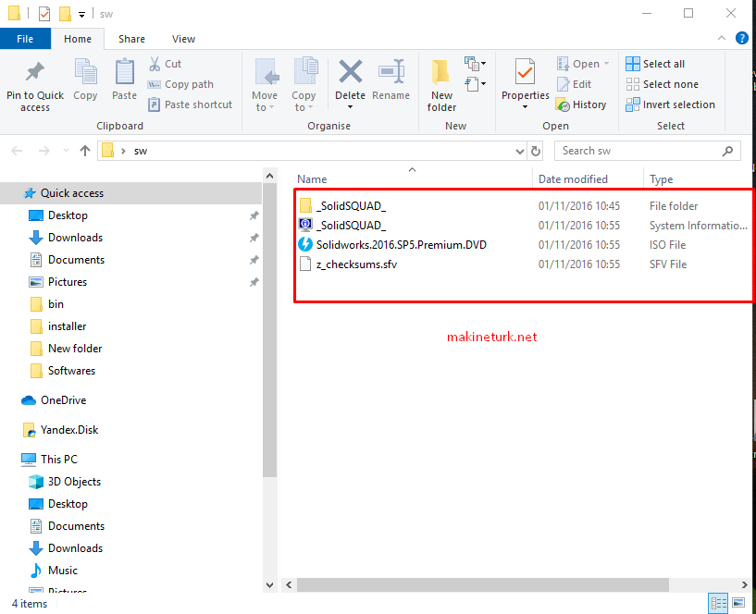Viewport: 756px width, 614px height.
Task: Click the search magnifier icon
Action: pos(727,151)
